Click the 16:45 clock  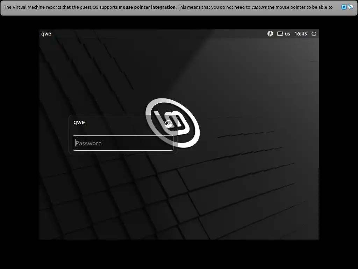(301, 34)
